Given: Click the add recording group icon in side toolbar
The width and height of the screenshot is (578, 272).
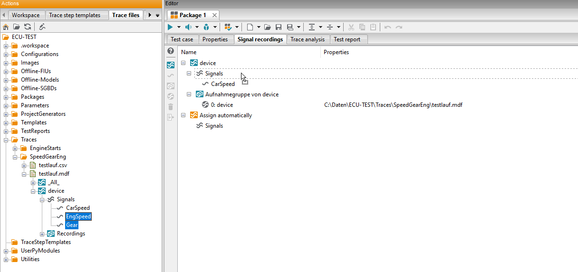Looking at the screenshot, I should [x=171, y=86].
